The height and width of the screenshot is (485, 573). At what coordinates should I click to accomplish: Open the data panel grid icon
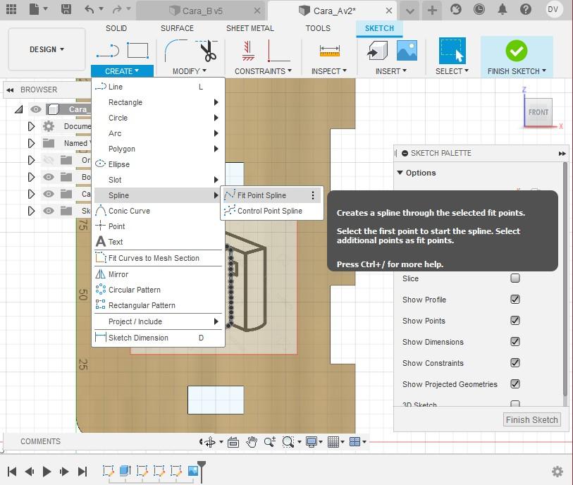coord(11,8)
